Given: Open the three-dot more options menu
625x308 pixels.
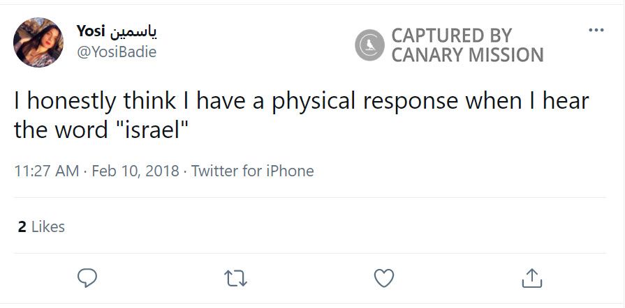Looking at the screenshot, I should [x=596, y=30].
